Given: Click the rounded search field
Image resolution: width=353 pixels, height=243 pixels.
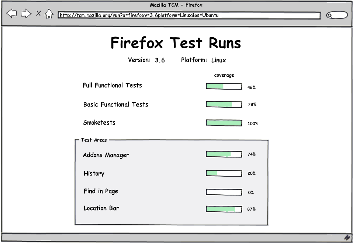Looking at the screenshot, I should [x=337, y=15].
